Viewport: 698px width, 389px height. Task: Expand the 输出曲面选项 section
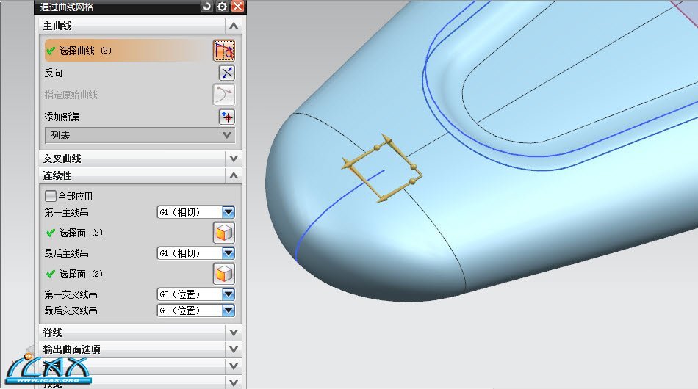point(234,349)
